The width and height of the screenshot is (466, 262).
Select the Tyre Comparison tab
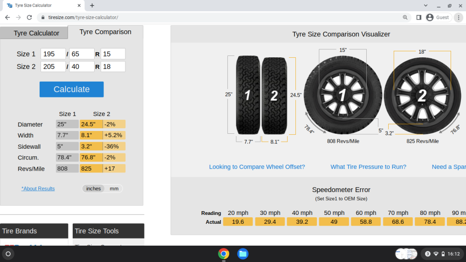point(105,32)
